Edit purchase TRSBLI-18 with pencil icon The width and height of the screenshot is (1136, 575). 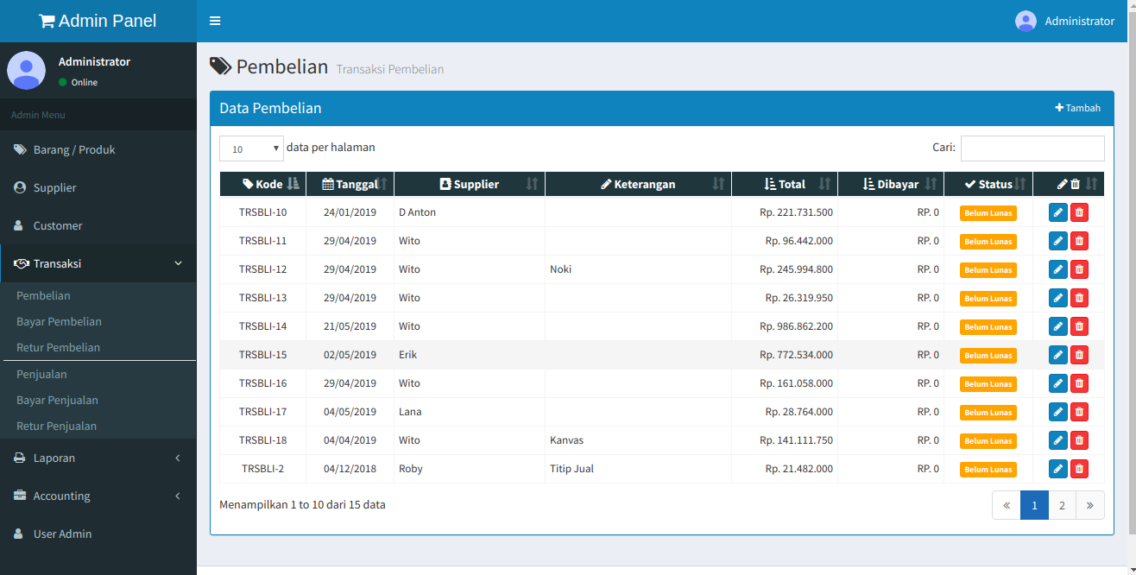tap(1058, 440)
